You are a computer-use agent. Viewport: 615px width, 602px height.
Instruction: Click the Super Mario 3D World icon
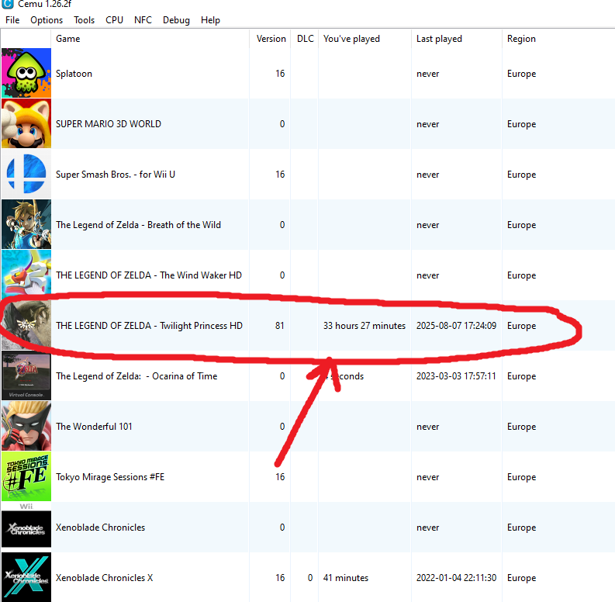[x=26, y=123]
